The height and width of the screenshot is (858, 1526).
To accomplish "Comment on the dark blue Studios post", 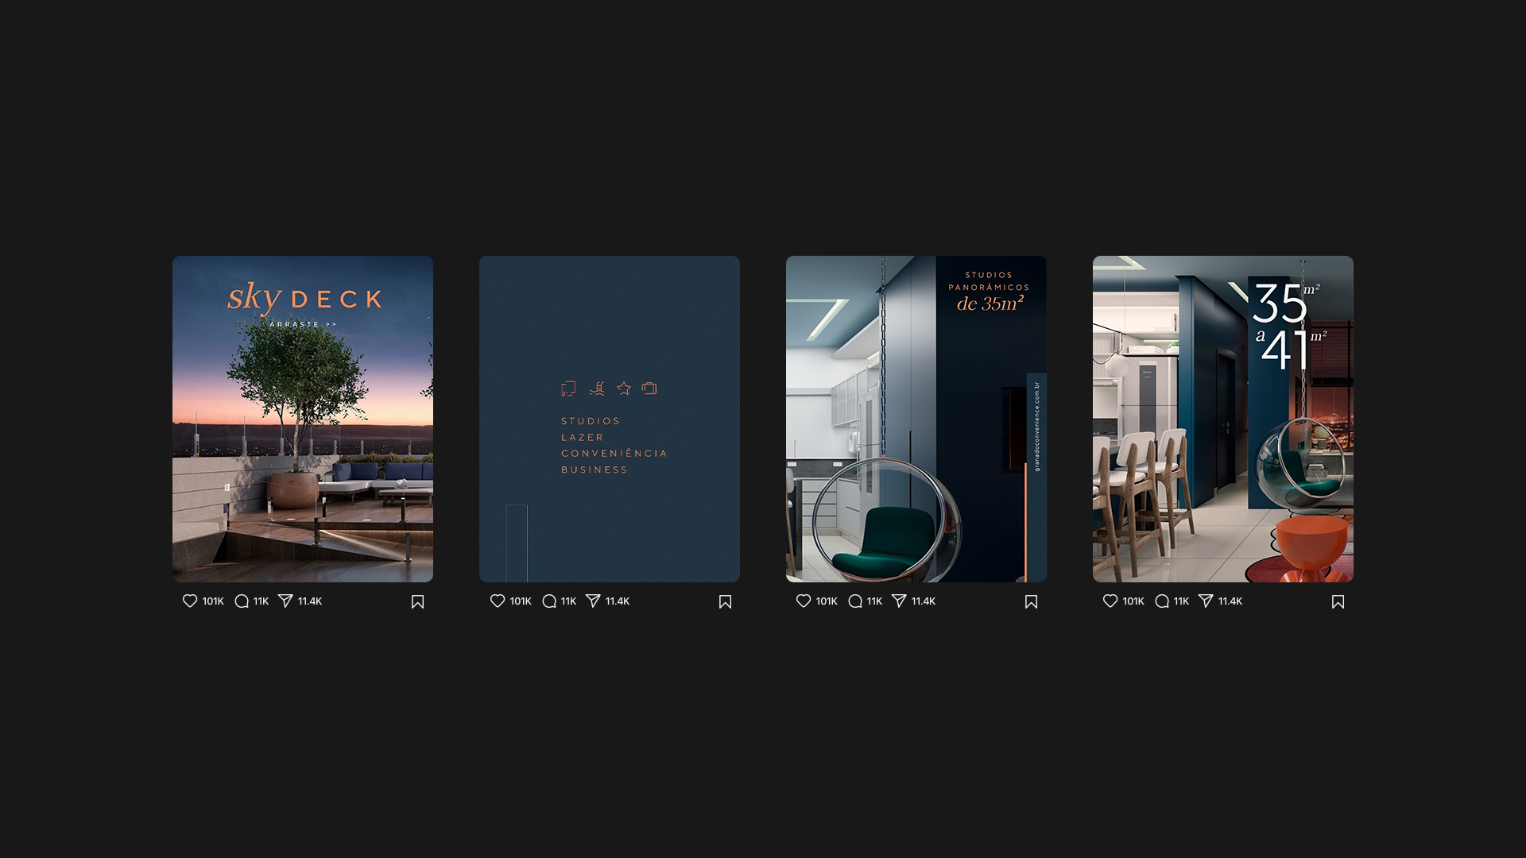I will click(549, 601).
